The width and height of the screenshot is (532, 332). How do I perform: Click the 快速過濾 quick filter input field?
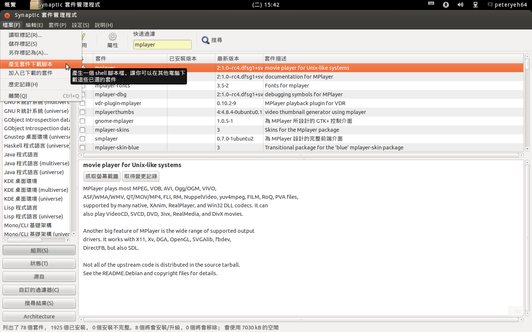pos(163,45)
